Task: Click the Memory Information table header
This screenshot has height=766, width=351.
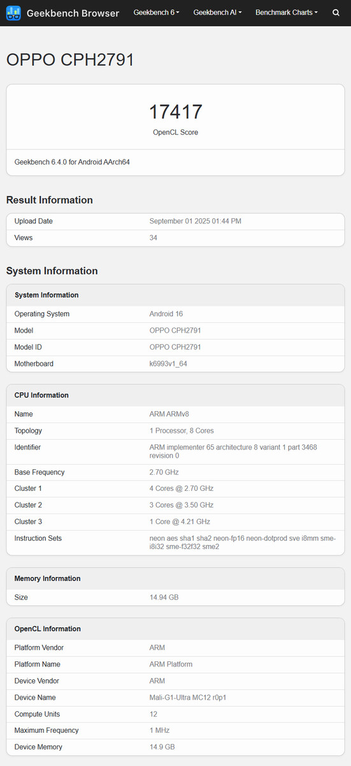Action: pyautogui.click(x=175, y=578)
